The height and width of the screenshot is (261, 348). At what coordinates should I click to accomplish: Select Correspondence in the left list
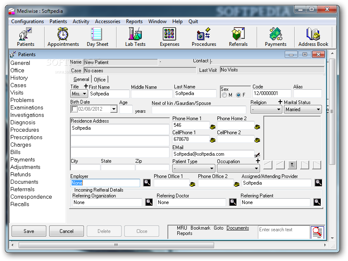31,197
